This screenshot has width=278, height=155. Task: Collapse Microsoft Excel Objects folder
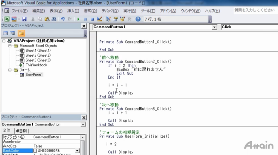click(x=10, y=46)
